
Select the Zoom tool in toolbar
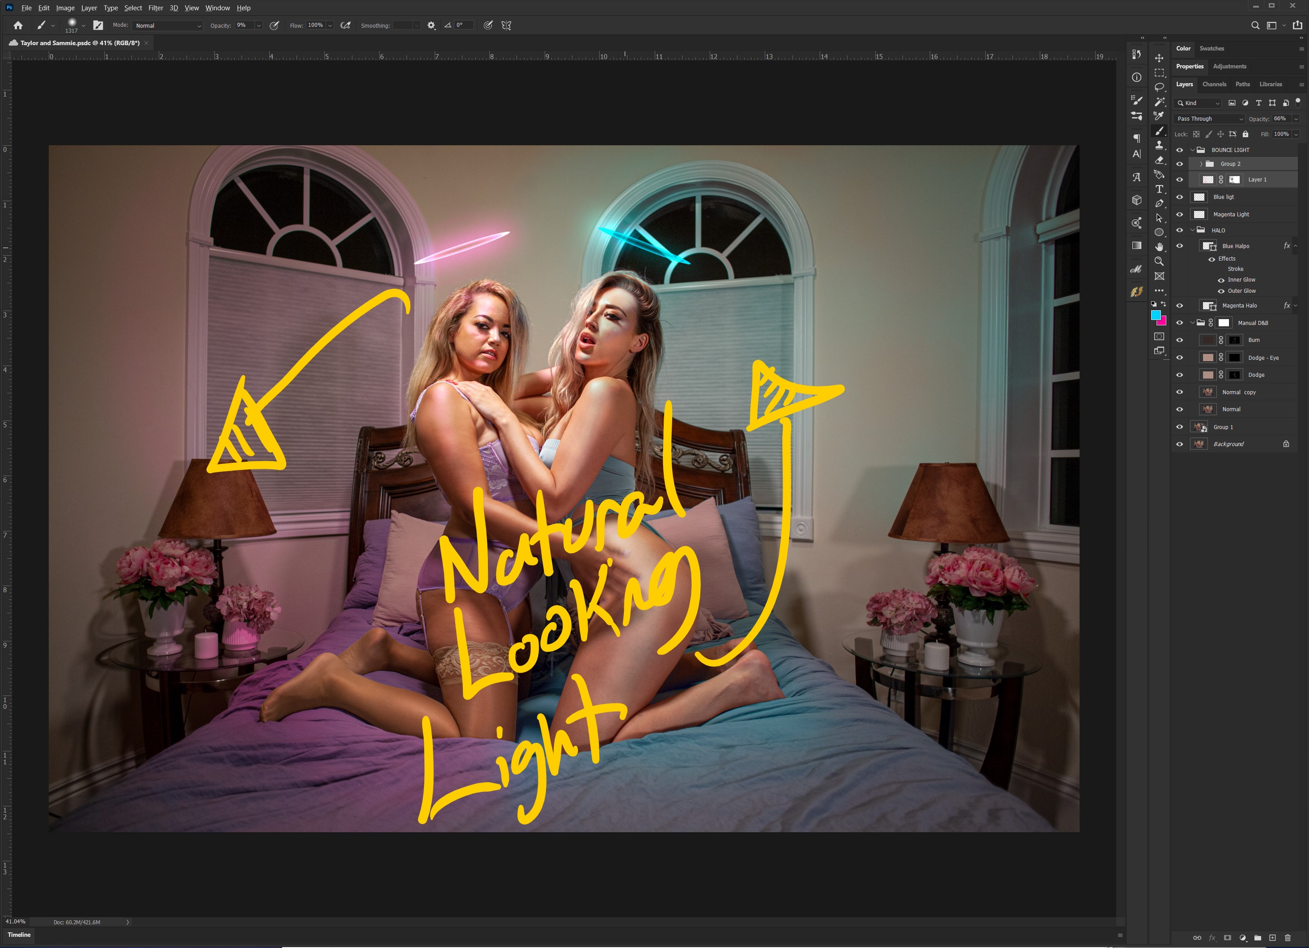pyautogui.click(x=1159, y=261)
